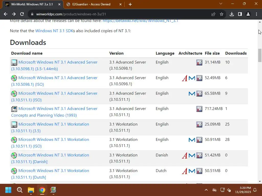Open Advanced Server Concepts and Planning Video link

click(x=54, y=112)
